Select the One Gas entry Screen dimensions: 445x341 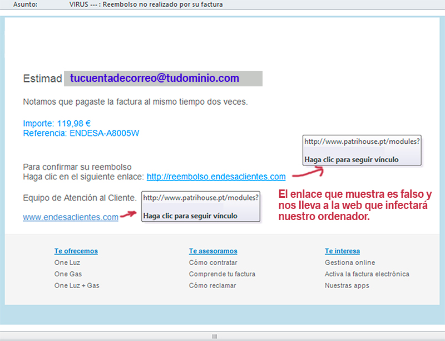(x=68, y=274)
